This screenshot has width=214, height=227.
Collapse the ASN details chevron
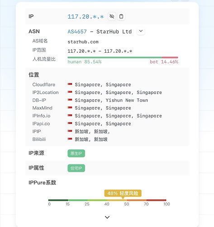point(141,31)
